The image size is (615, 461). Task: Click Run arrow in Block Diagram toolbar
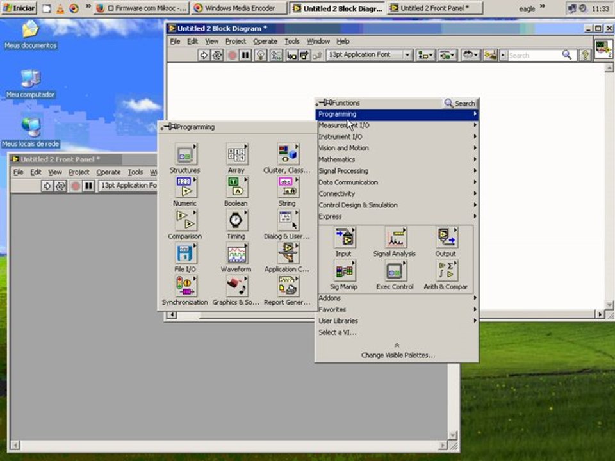point(204,55)
